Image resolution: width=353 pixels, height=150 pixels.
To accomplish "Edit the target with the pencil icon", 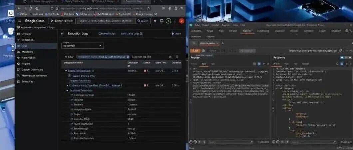I will coord(340,51).
